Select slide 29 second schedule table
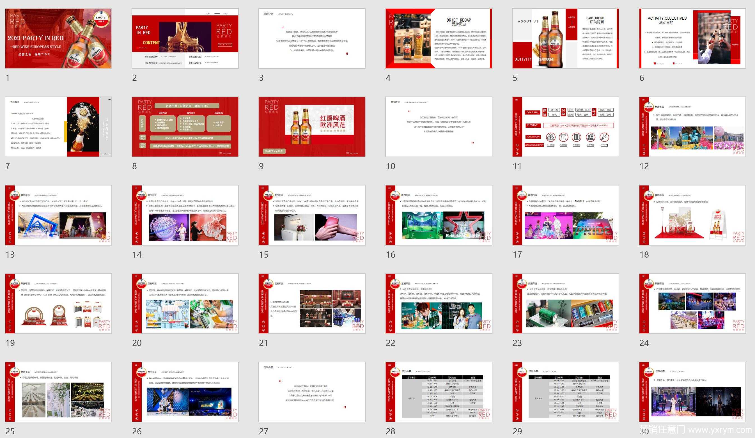 click(x=566, y=392)
